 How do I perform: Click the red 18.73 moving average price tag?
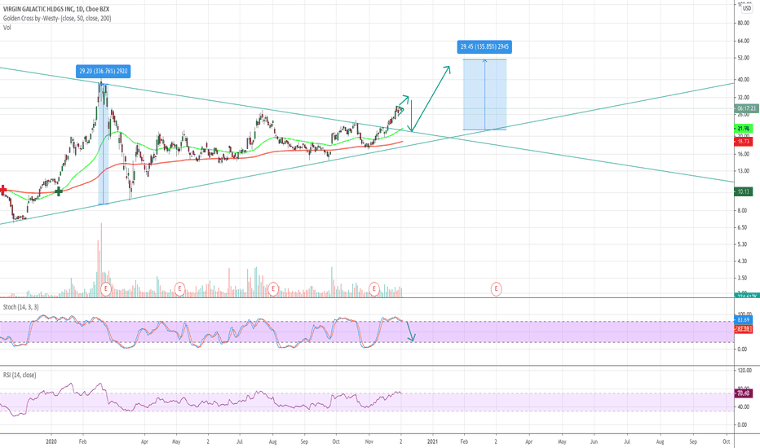[x=744, y=142]
